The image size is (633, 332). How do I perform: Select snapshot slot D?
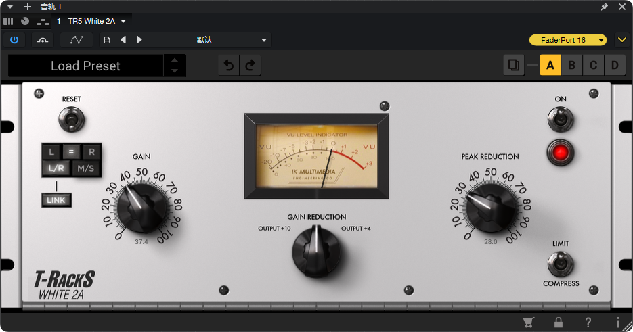(x=615, y=65)
